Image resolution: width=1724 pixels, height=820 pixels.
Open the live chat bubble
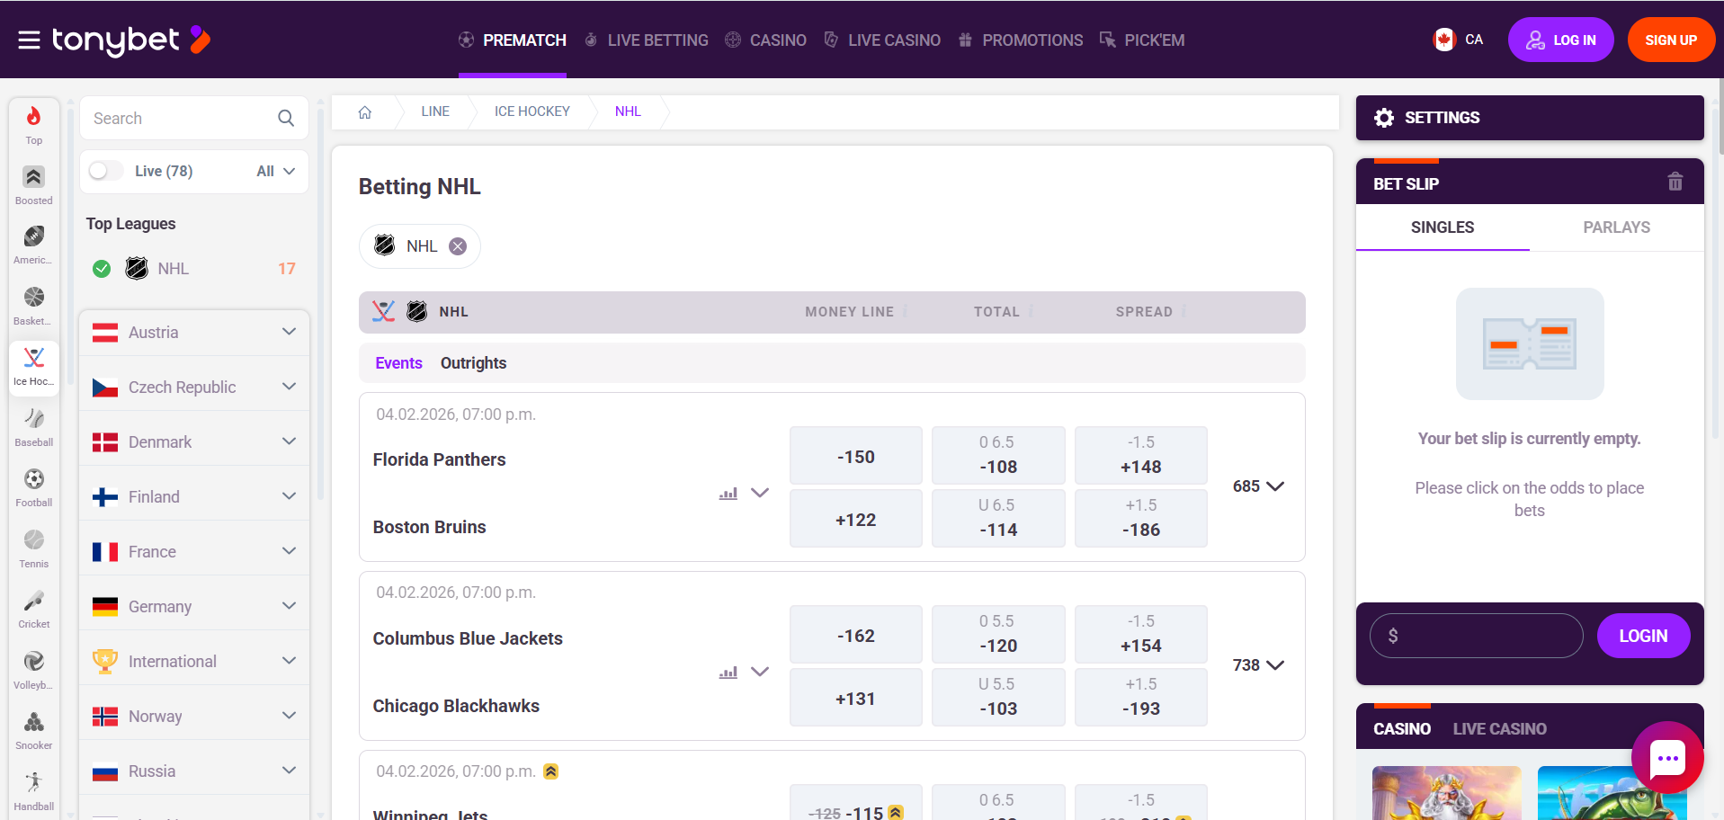(x=1666, y=758)
